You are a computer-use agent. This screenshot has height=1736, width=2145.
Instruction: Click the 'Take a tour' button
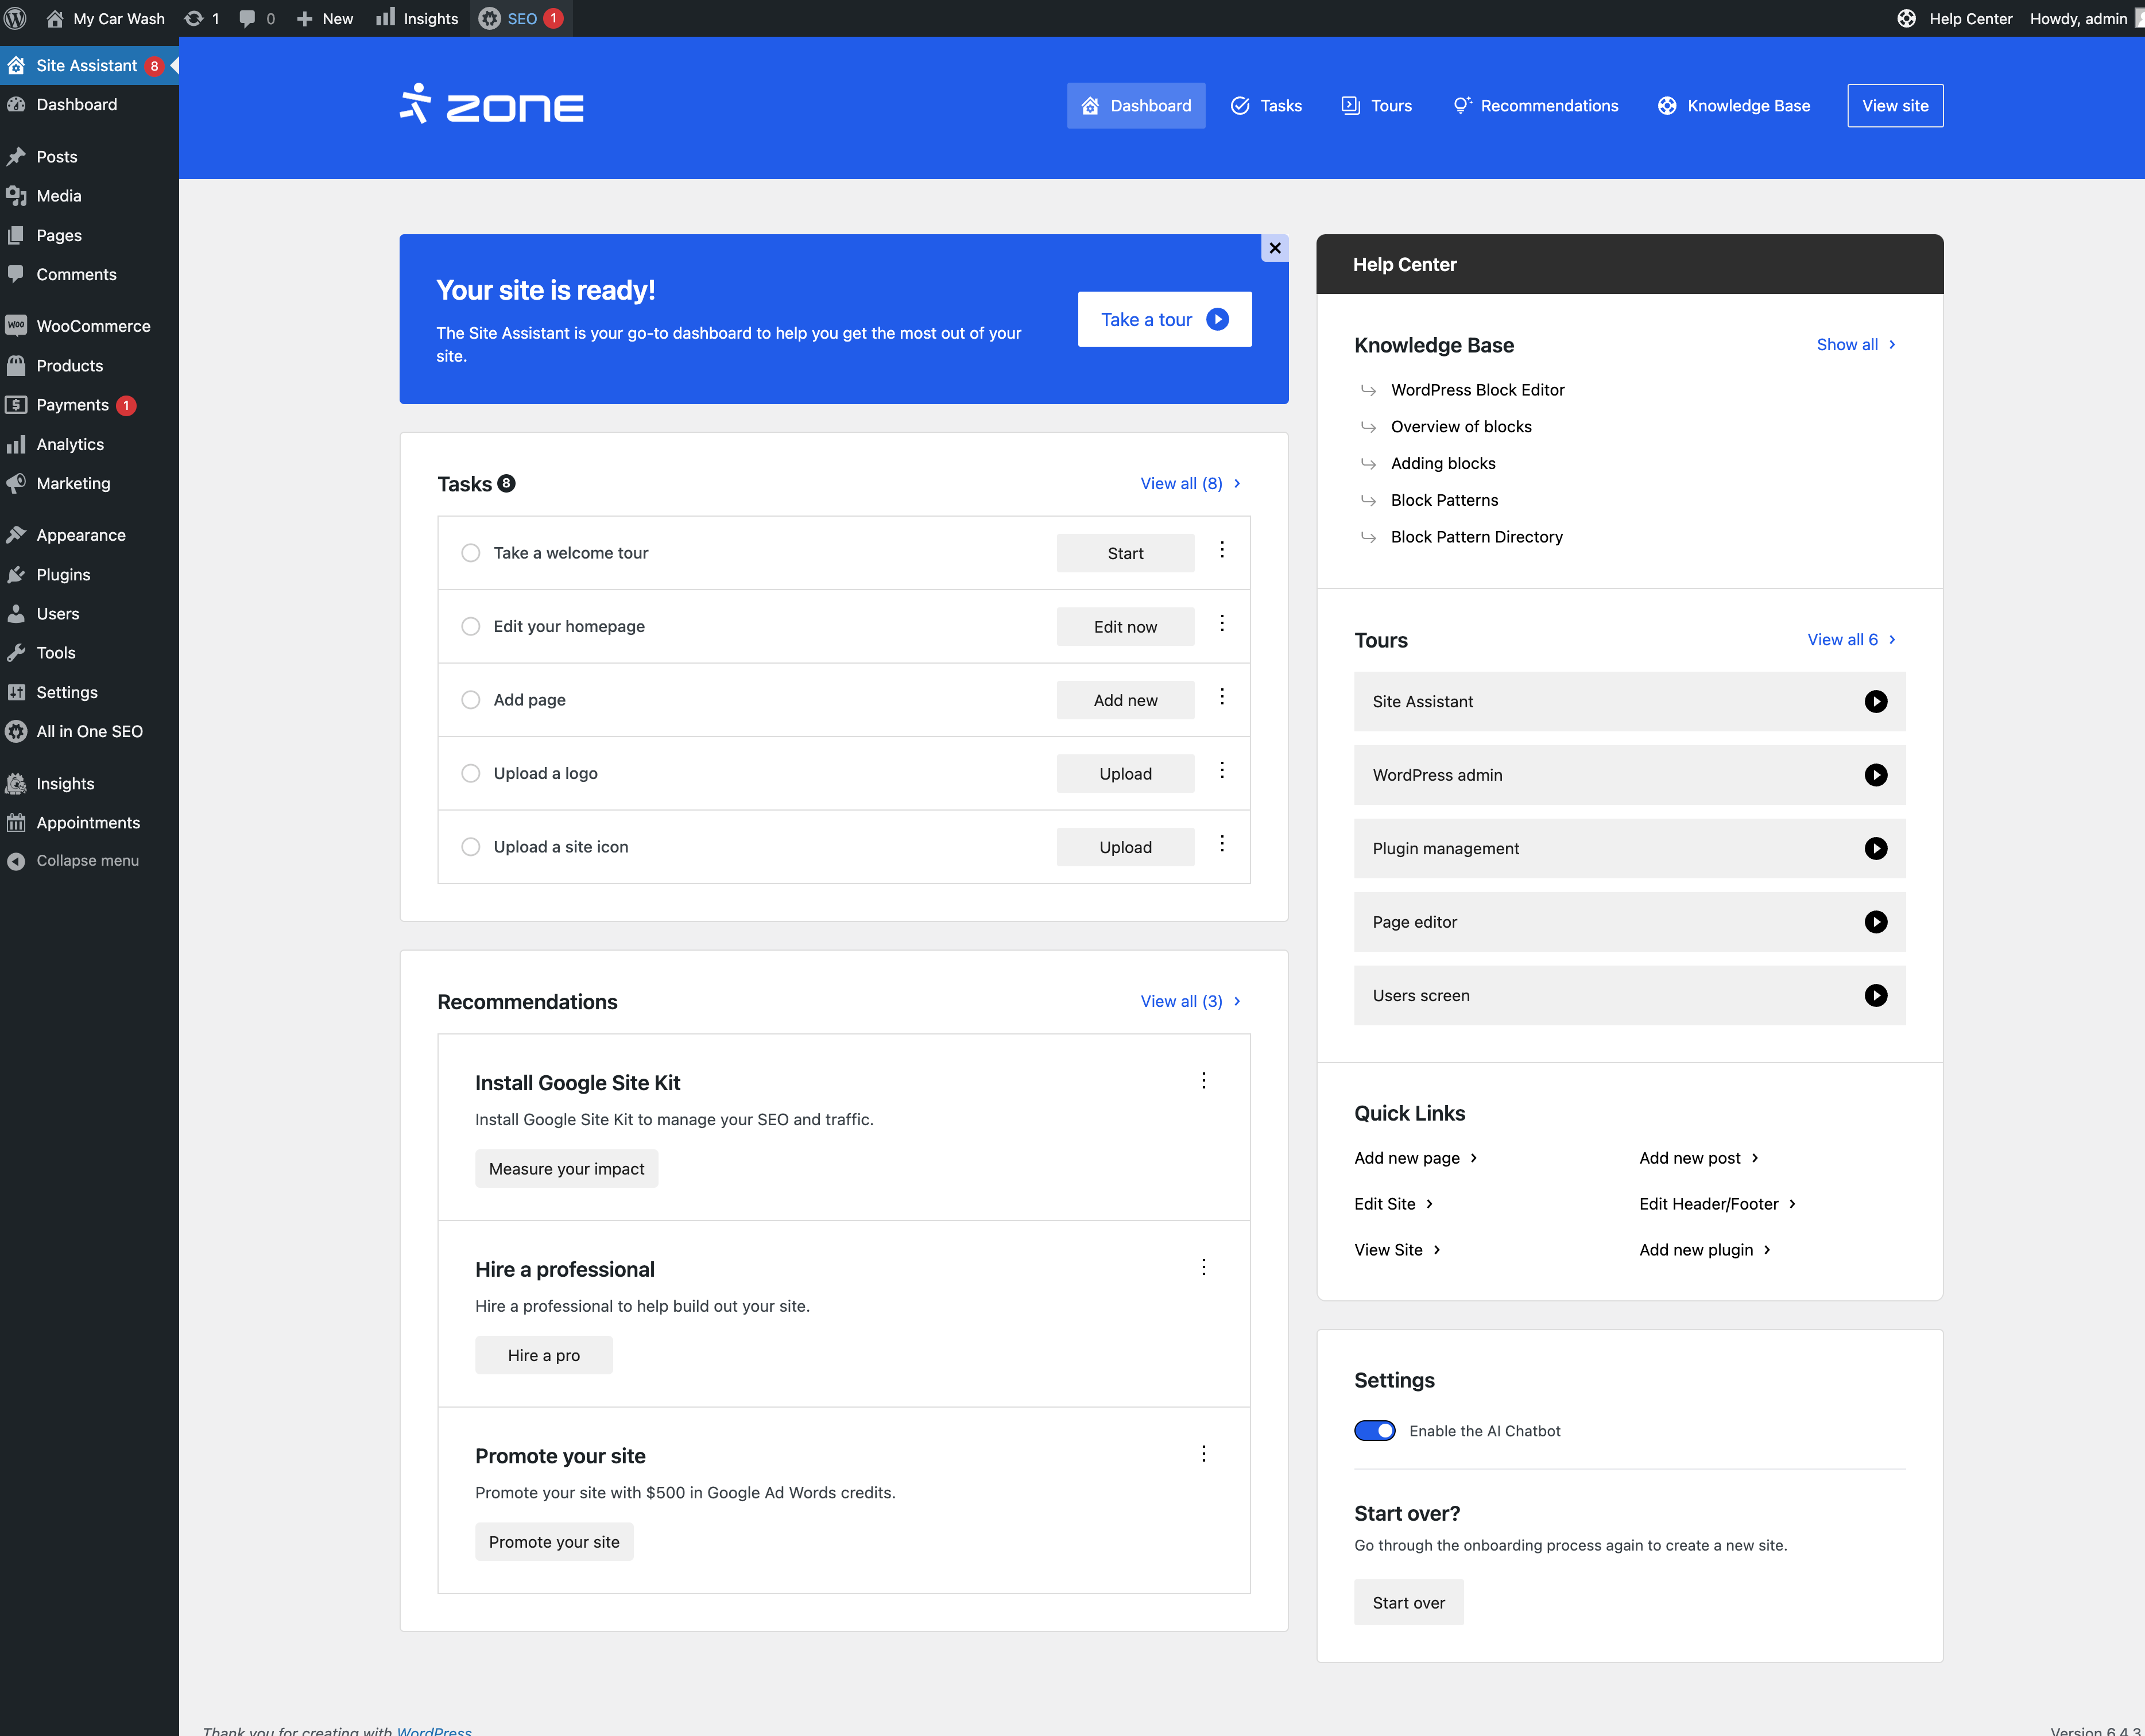tap(1164, 319)
